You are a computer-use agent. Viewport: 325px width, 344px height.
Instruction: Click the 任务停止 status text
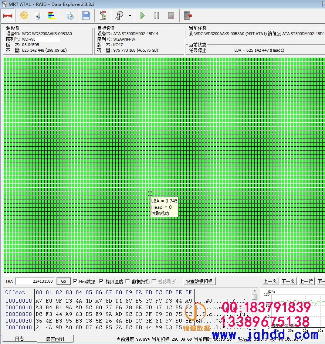click(198, 50)
